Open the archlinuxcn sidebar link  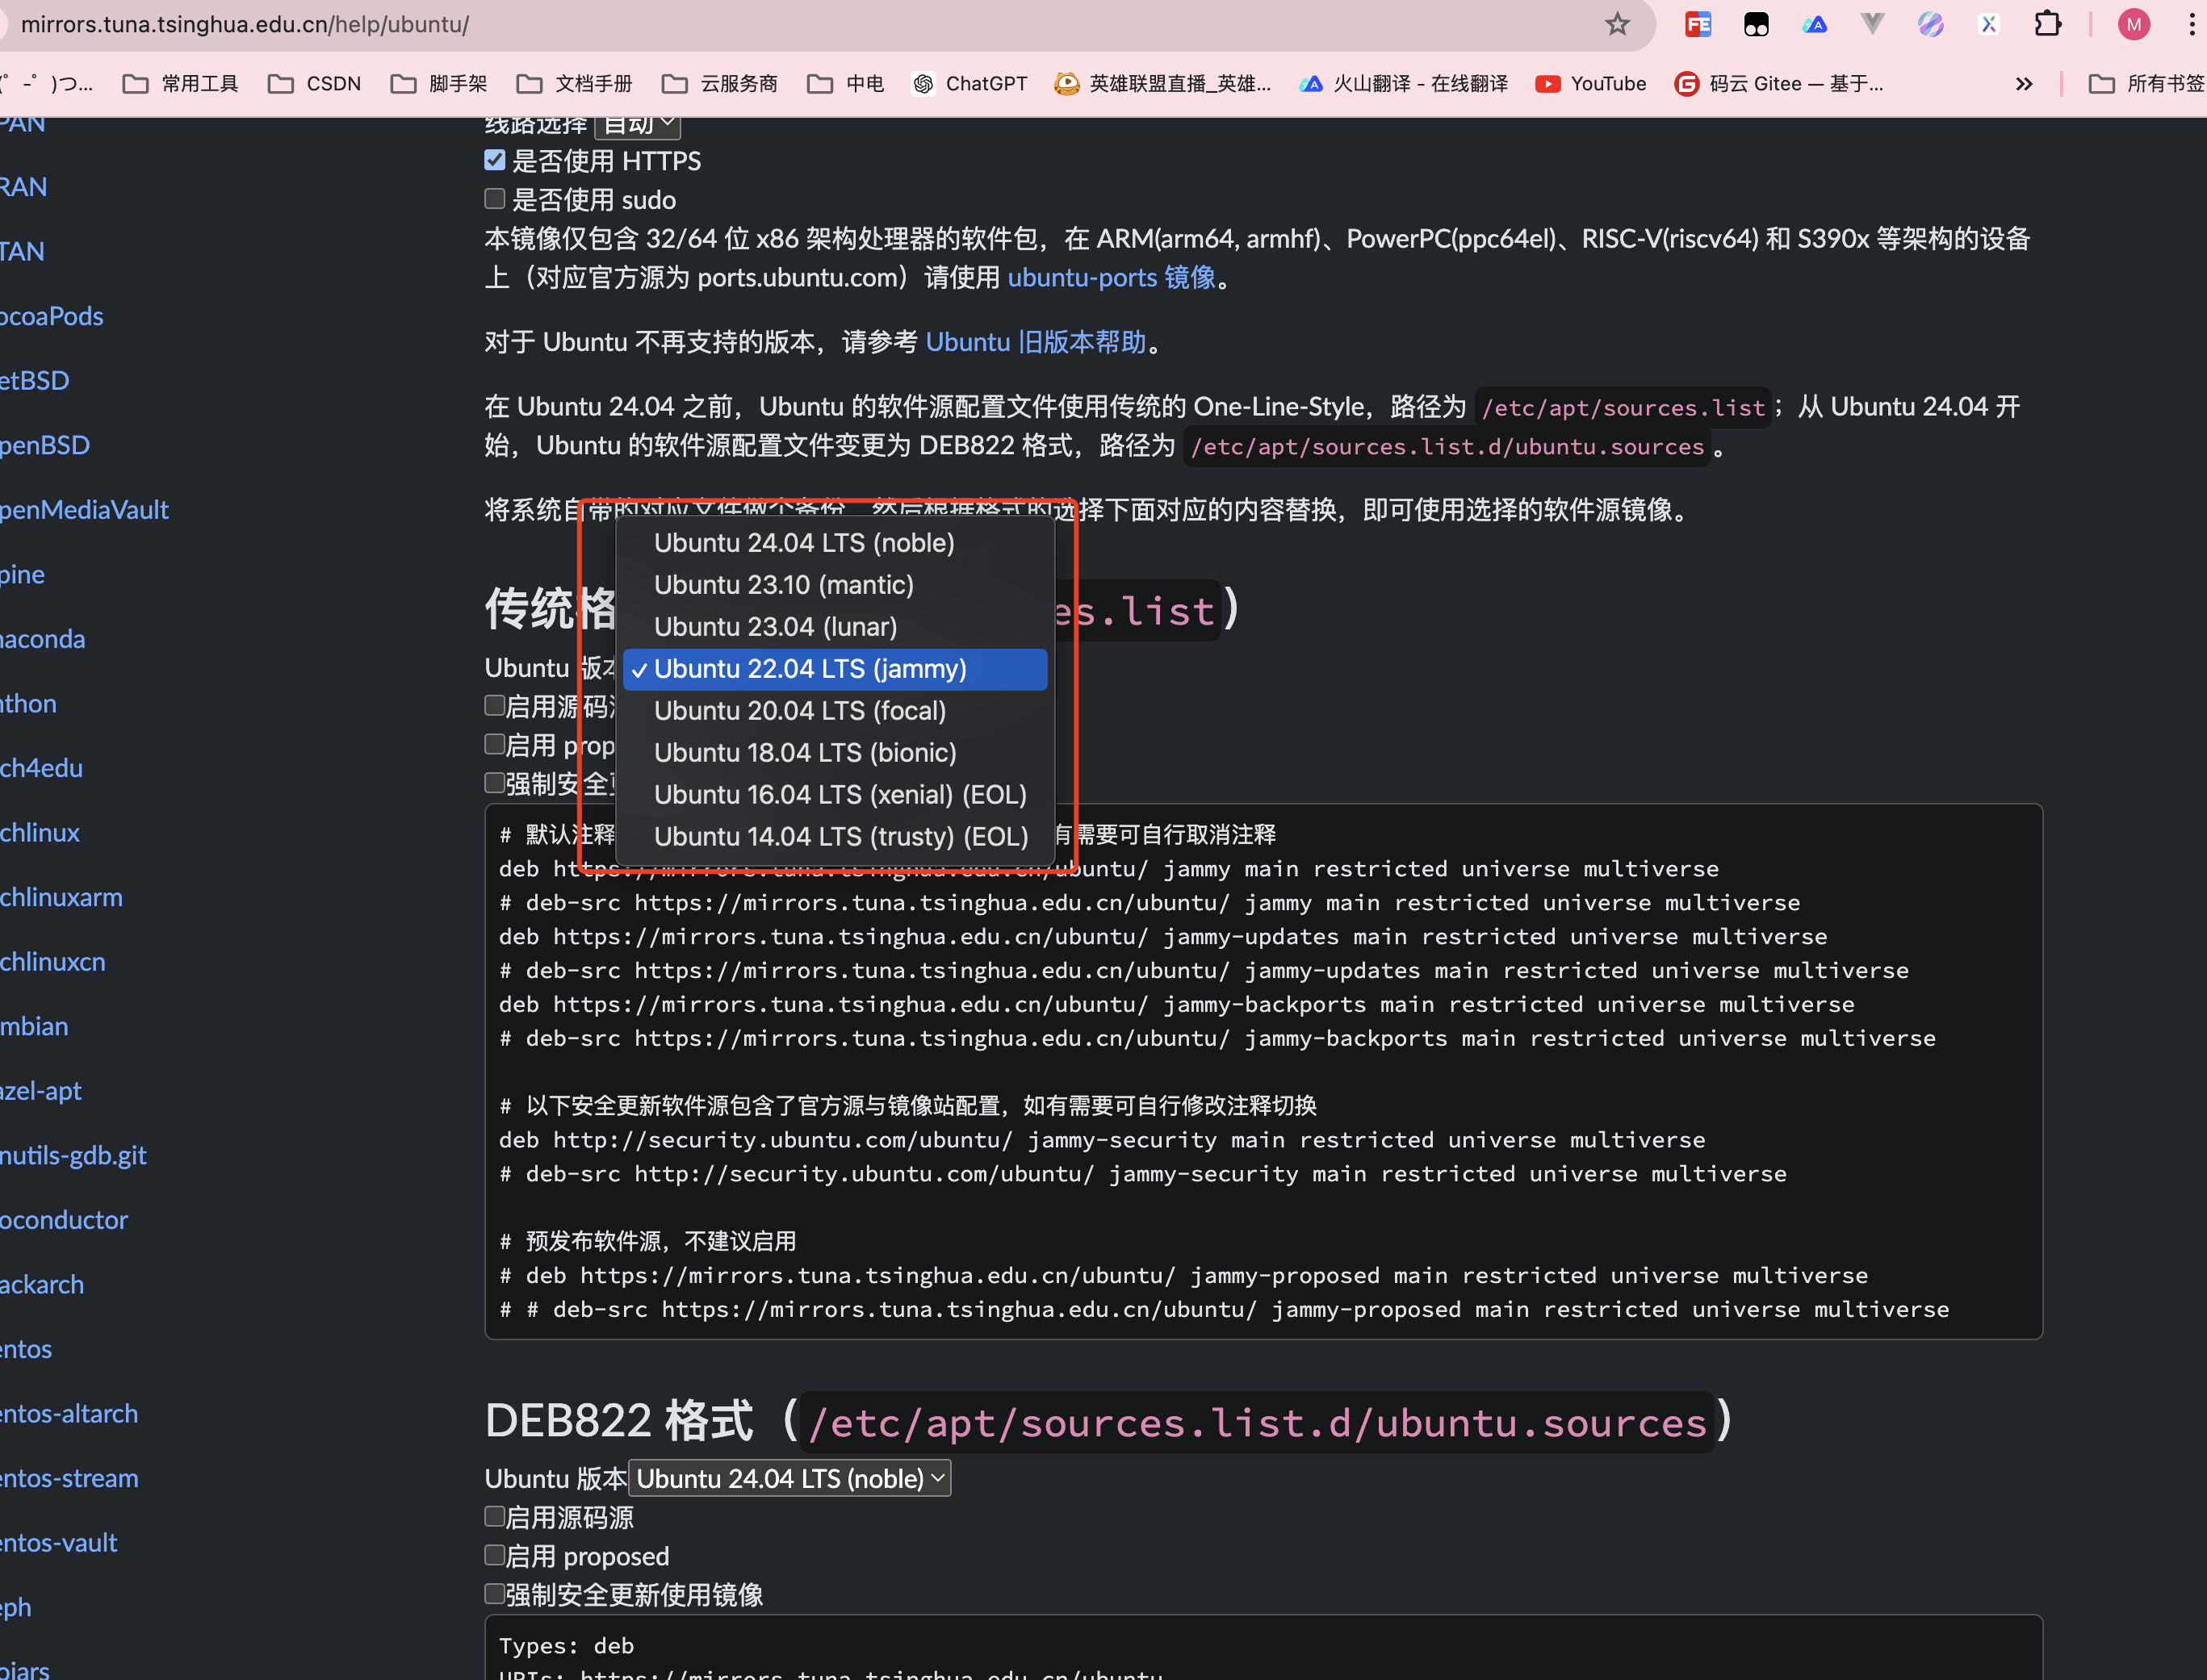coord(52,962)
